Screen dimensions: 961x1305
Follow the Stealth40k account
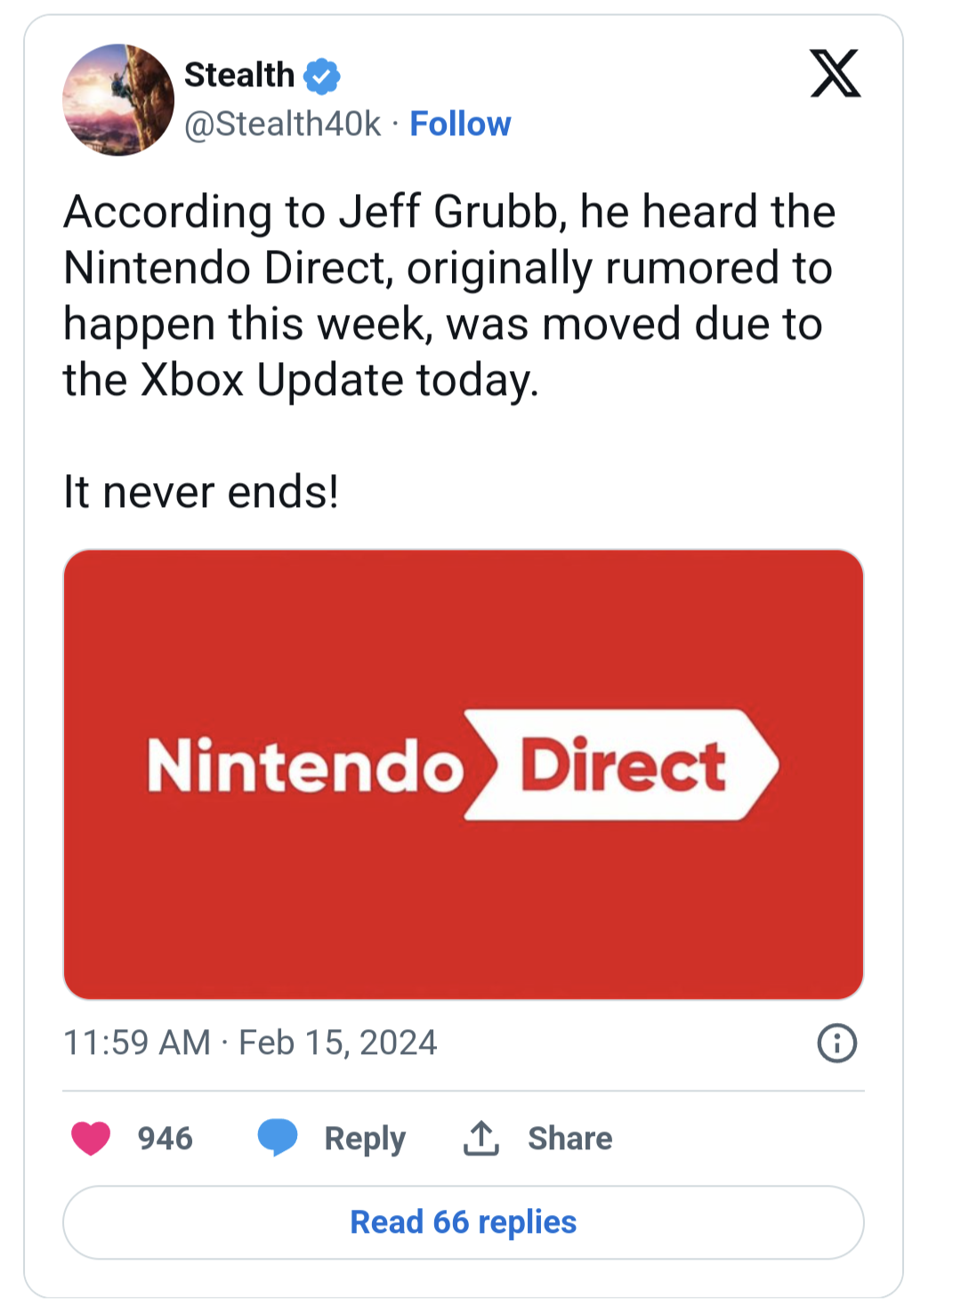point(460,124)
